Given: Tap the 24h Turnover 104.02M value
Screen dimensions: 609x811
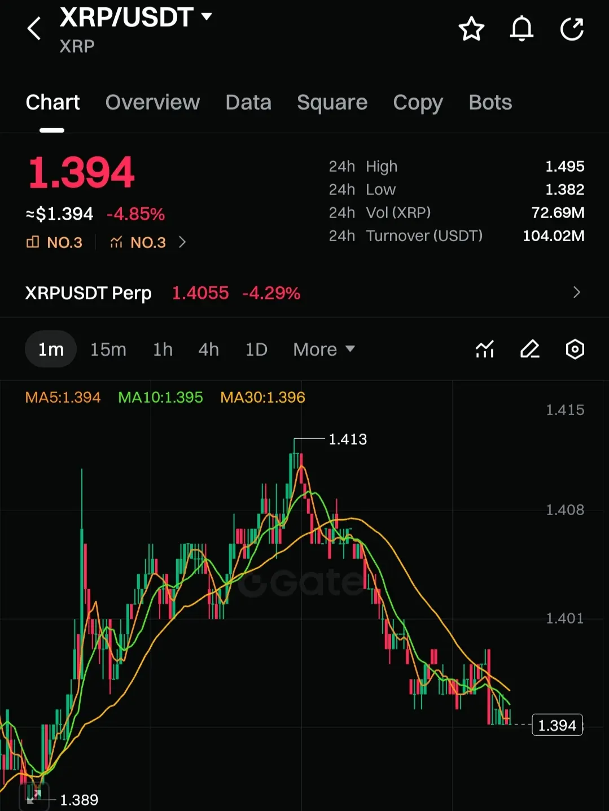Looking at the screenshot, I should pyautogui.click(x=553, y=236).
